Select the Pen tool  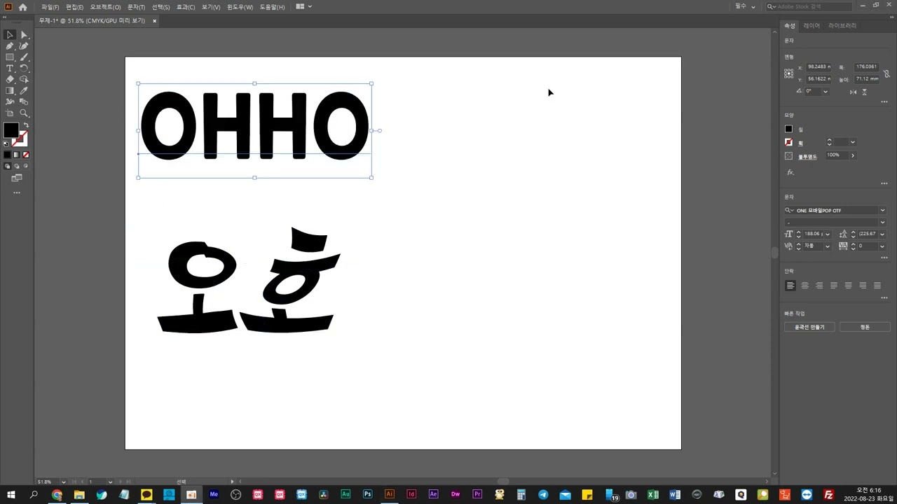10,46
